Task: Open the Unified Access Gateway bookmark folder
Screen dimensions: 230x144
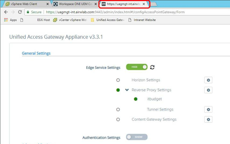Action: 108,20
